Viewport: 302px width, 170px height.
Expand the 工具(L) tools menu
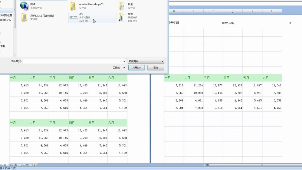pyautogui.click(x=119, y=68)
